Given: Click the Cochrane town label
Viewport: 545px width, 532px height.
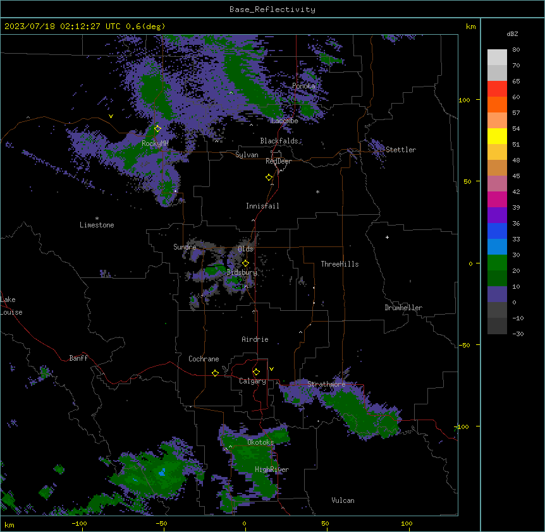Looking at the screenshot, I should click(204, 359).
